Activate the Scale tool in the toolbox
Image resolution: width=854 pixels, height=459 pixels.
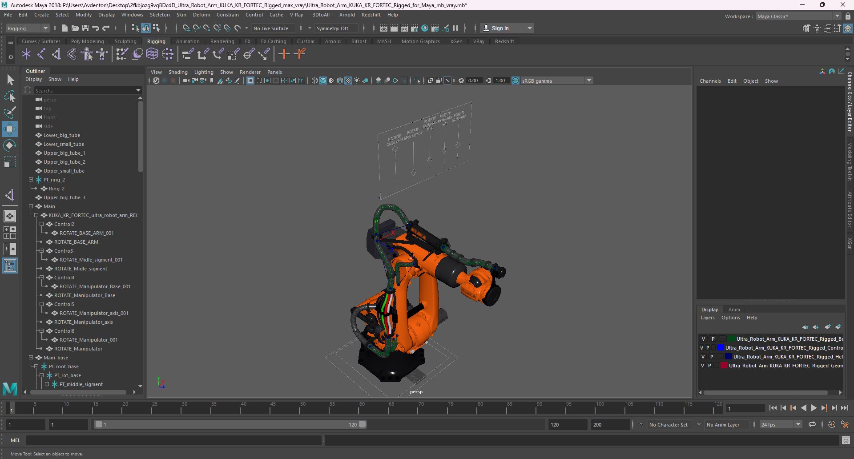(10, 162)
